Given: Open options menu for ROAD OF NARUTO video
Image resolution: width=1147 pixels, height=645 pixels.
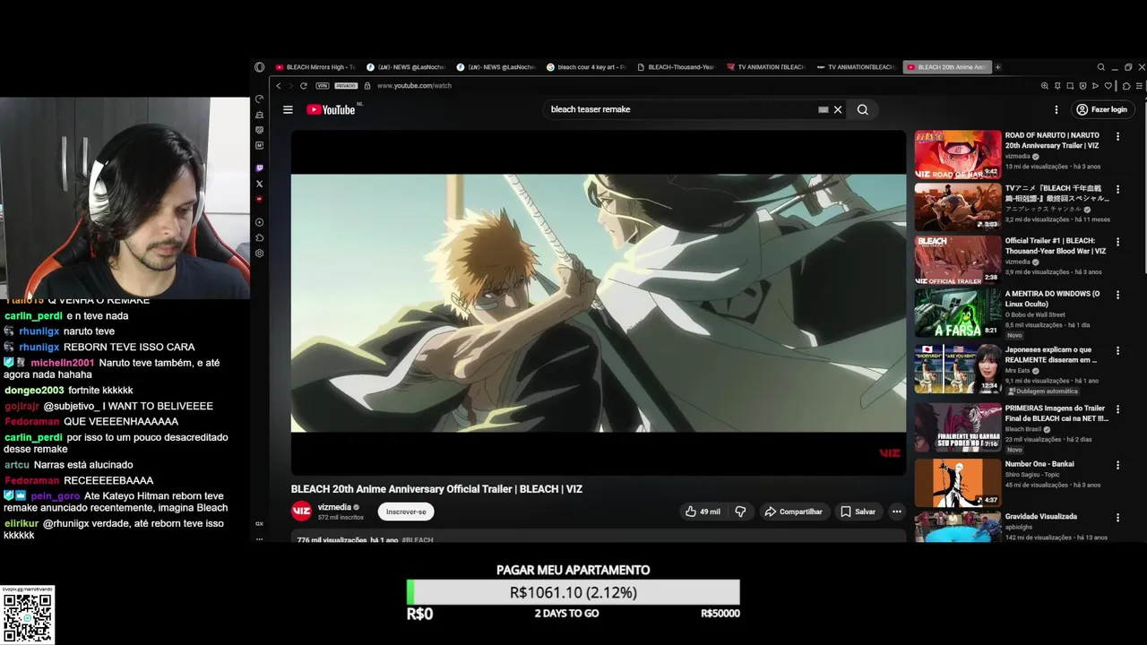Looking at the screenshot, I should pyautogui.click(x=1117, y=137).
